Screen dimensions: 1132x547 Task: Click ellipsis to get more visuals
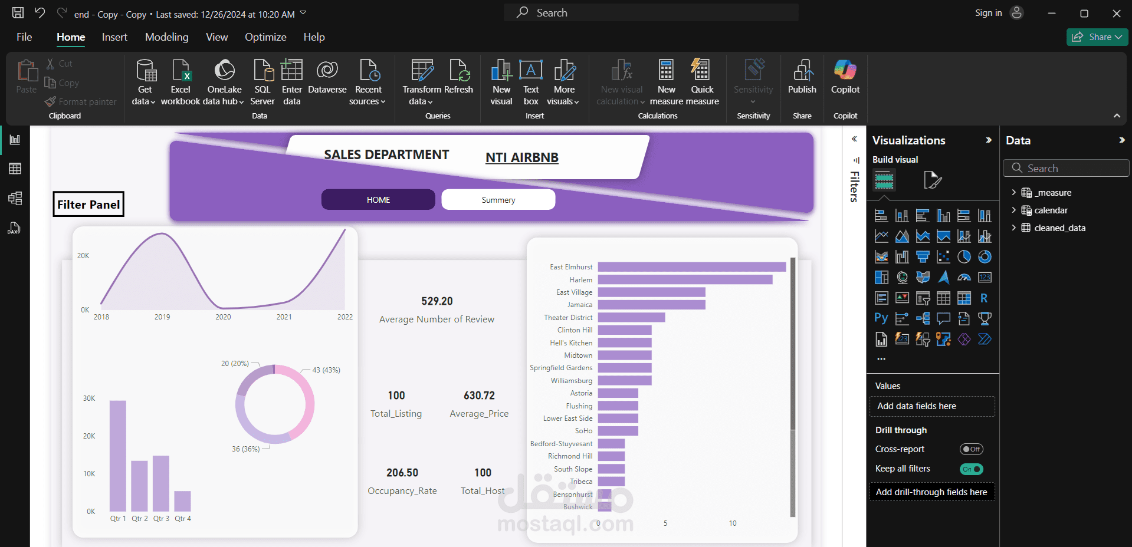(x=881, y=358)
